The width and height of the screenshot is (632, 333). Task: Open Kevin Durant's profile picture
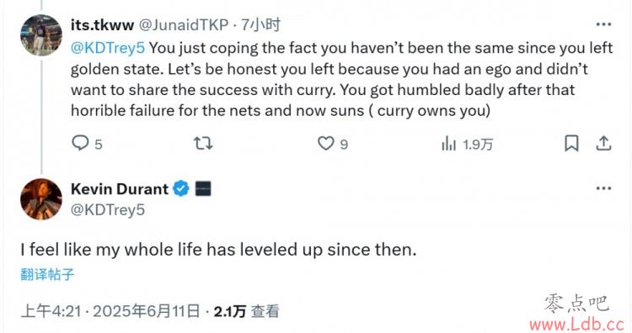coord(41,199)
